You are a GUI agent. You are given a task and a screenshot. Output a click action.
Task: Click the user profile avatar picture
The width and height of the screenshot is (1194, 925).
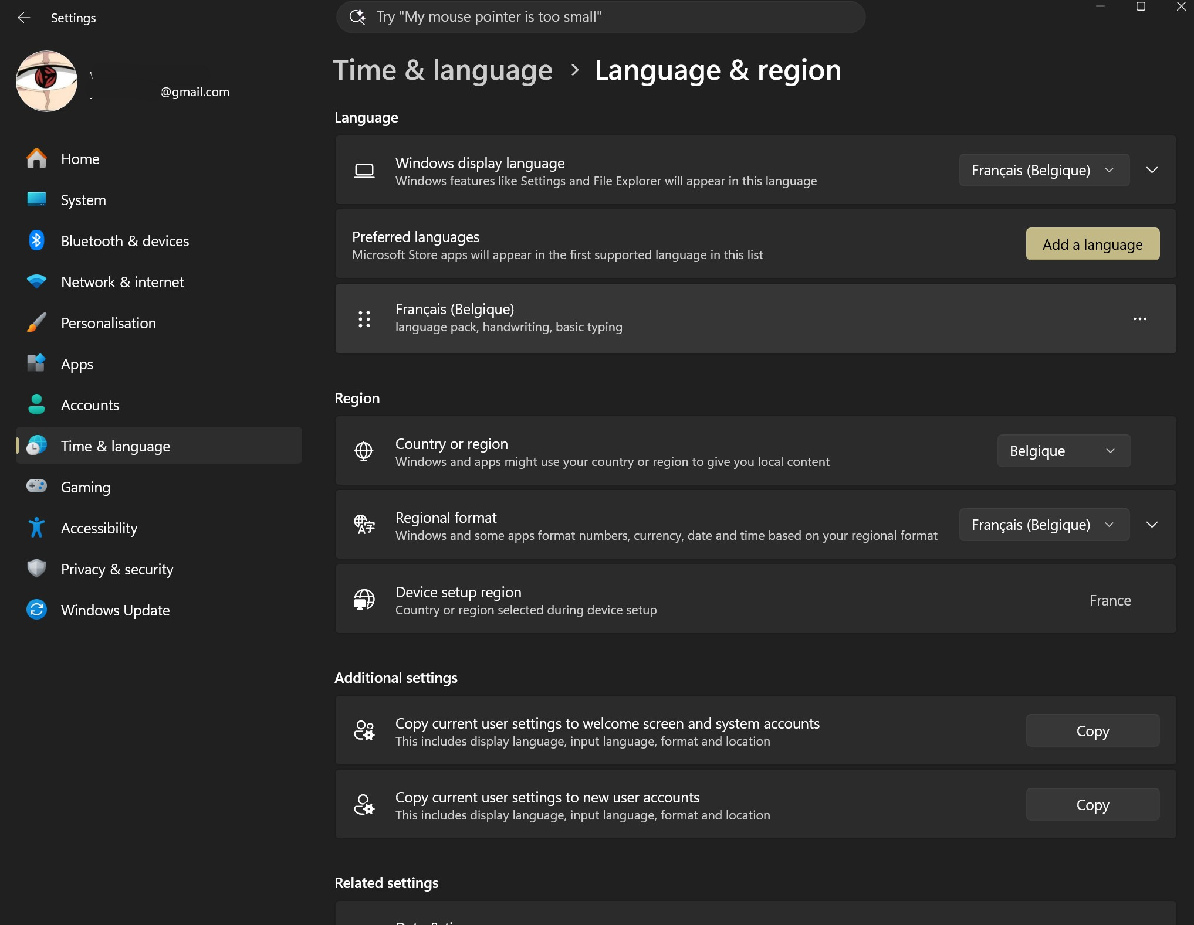click(46, 81)
